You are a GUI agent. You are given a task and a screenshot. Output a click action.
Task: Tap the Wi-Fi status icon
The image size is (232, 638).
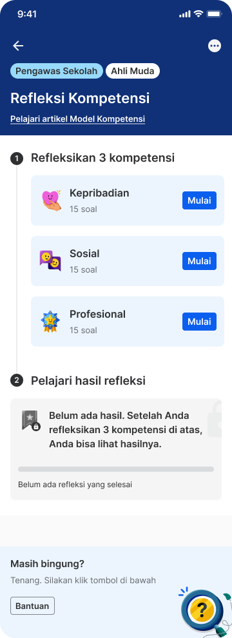coord(198,14)
